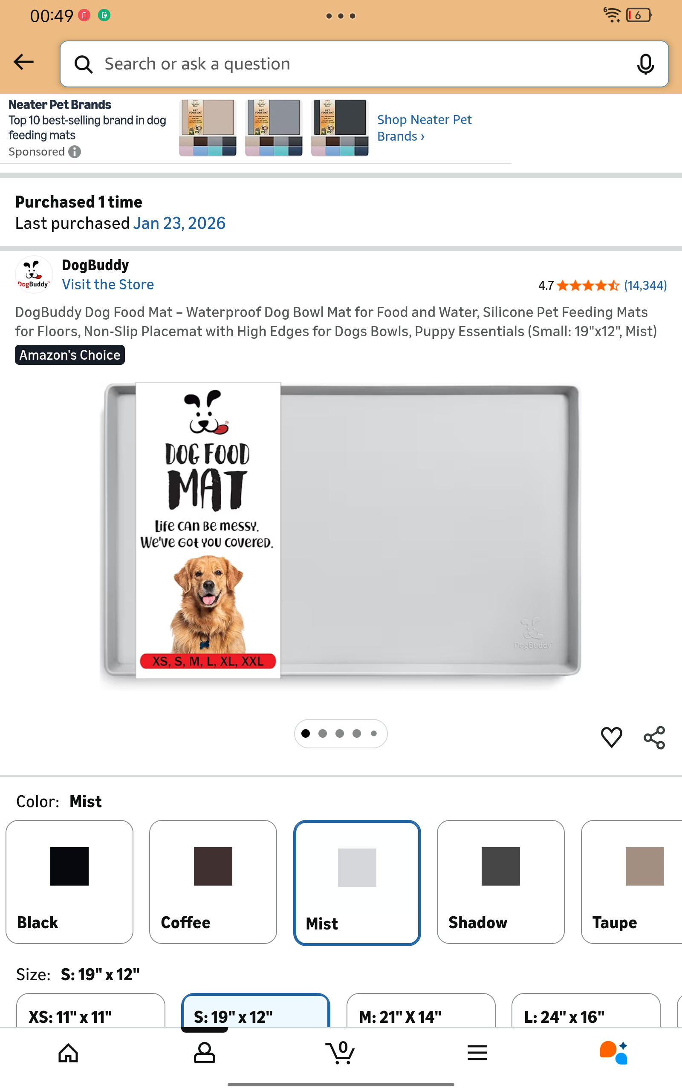Viewport: 682px width, 1091px height.
Task: Click the Sponsored info icon
Action: 75,152
